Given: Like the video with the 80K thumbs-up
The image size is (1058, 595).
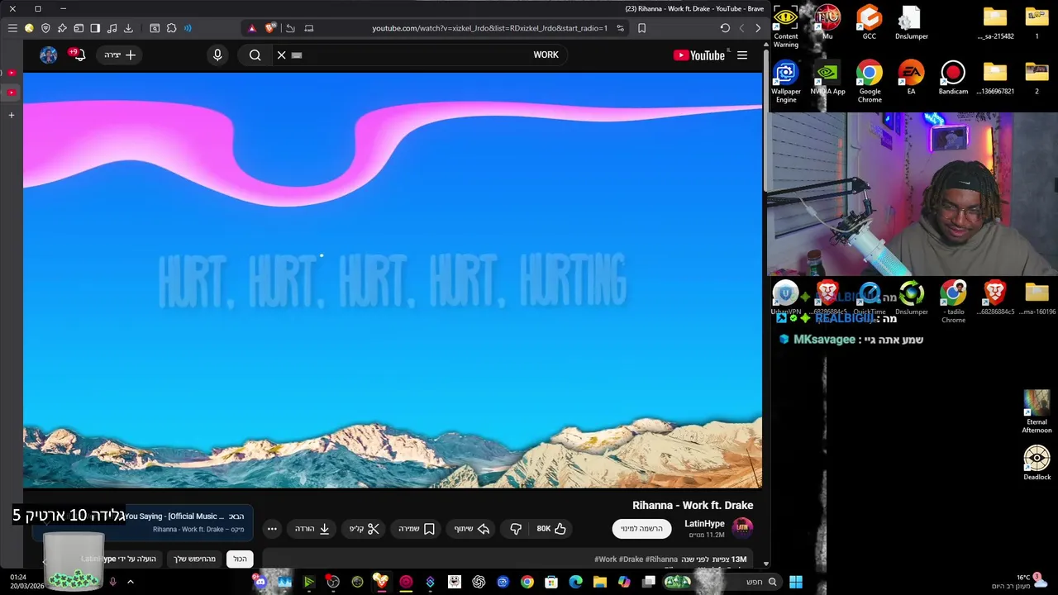Looking at the screenshot, I should tap(551, 529).
